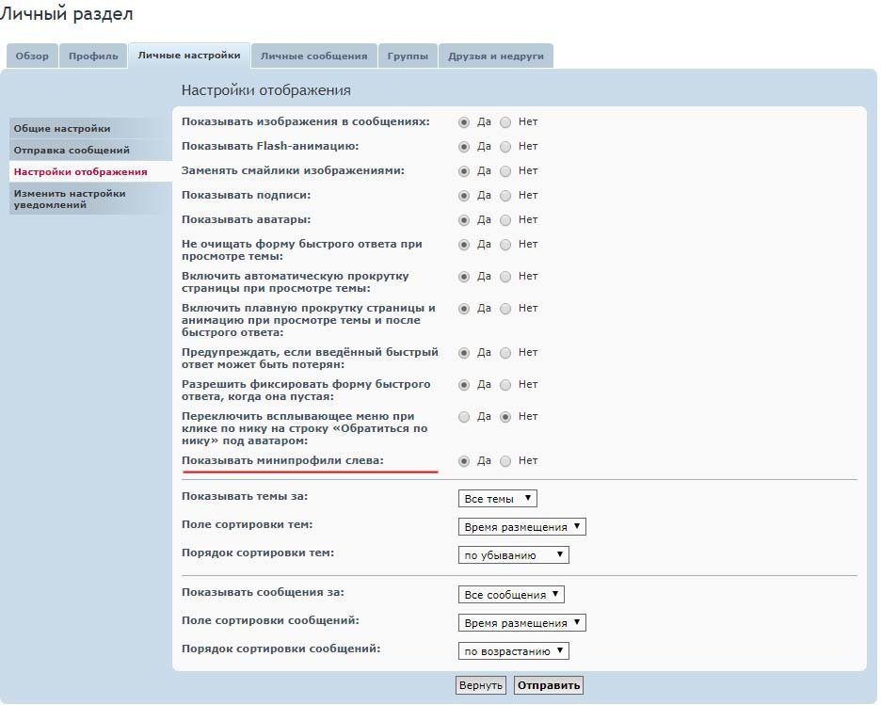This screenshot has height=705, width=881.
Task: Open Изменить настройки уведомлений sidebar link
Action: click(70, 199)
